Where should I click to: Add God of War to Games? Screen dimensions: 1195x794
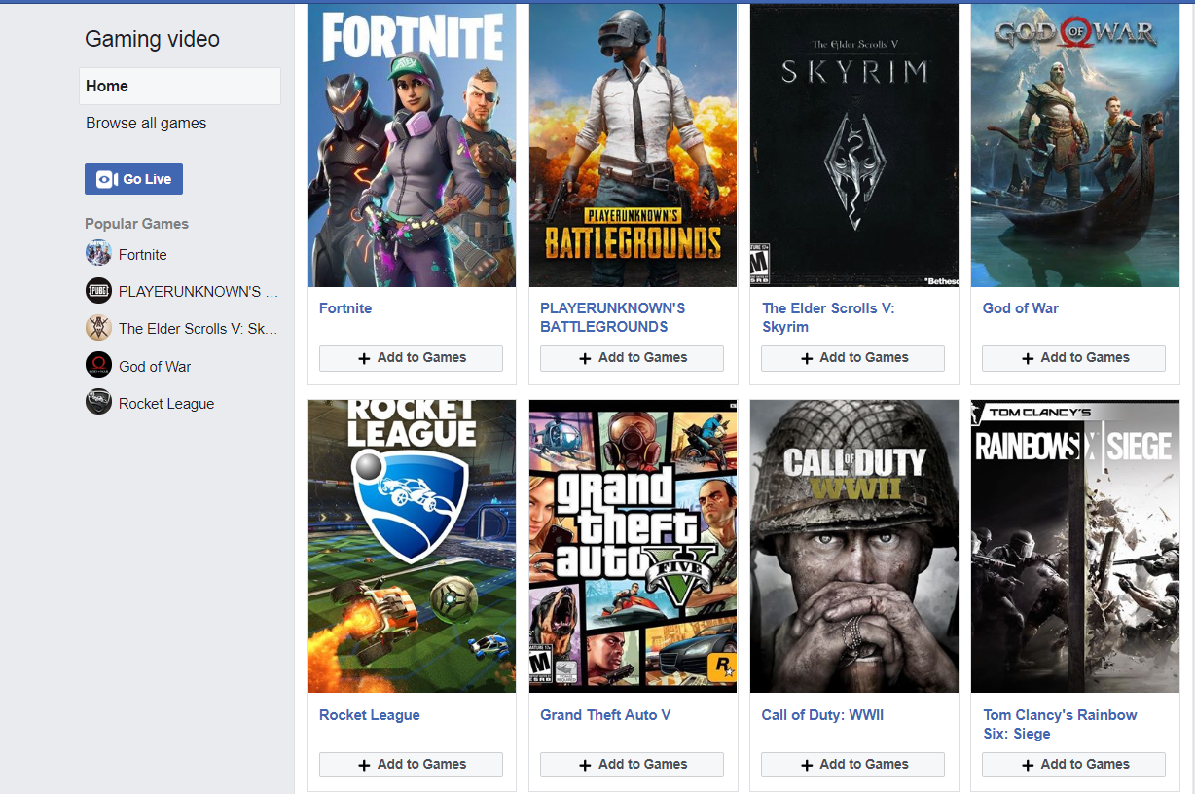(1073, 358)
